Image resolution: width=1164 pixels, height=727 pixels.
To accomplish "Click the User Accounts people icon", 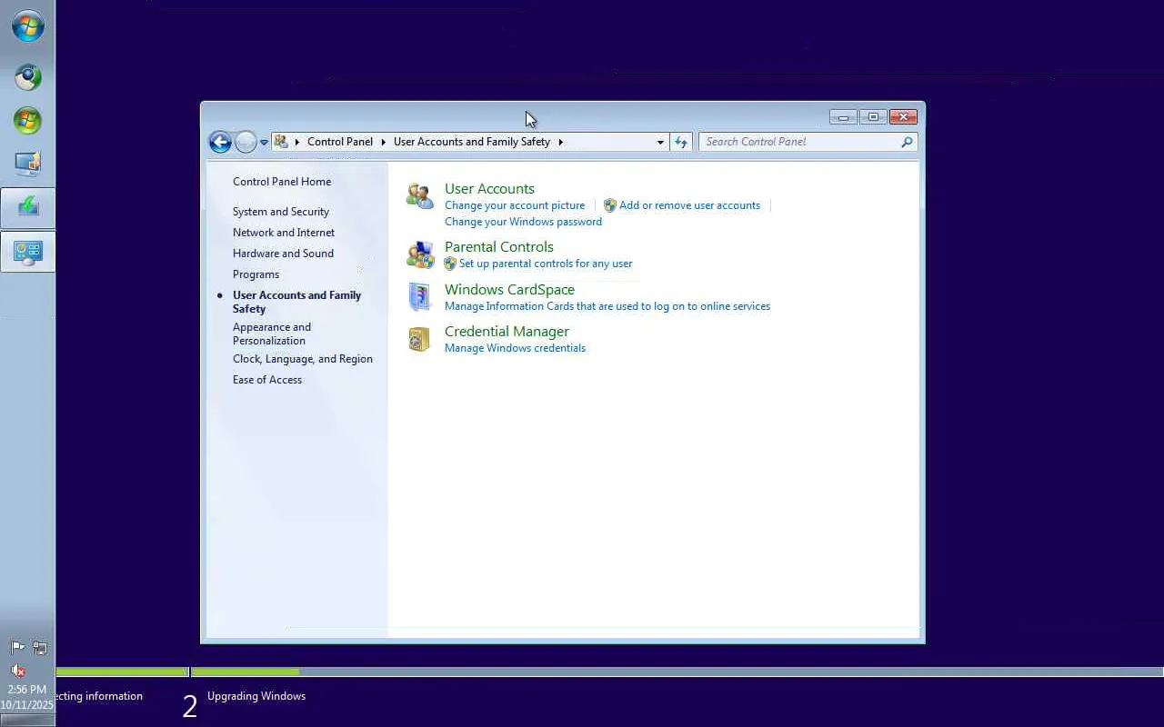I will click(x=419, y=195).
